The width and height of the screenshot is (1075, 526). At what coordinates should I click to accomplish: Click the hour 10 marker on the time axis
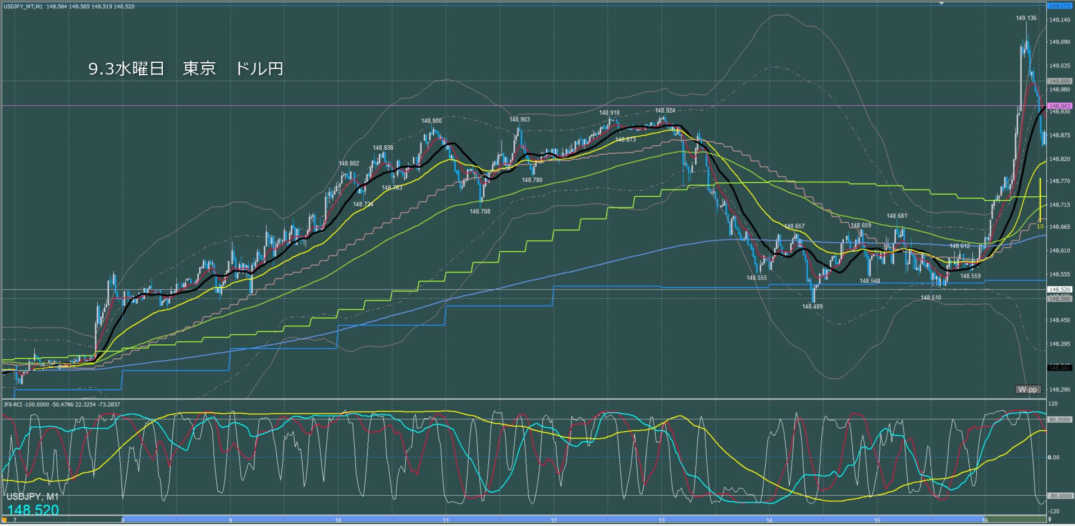click(x=338, y=520)
